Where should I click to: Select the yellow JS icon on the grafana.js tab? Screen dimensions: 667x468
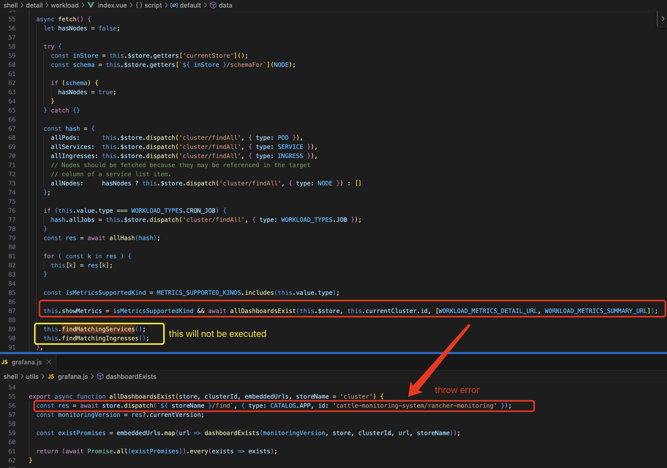point(5,362)
